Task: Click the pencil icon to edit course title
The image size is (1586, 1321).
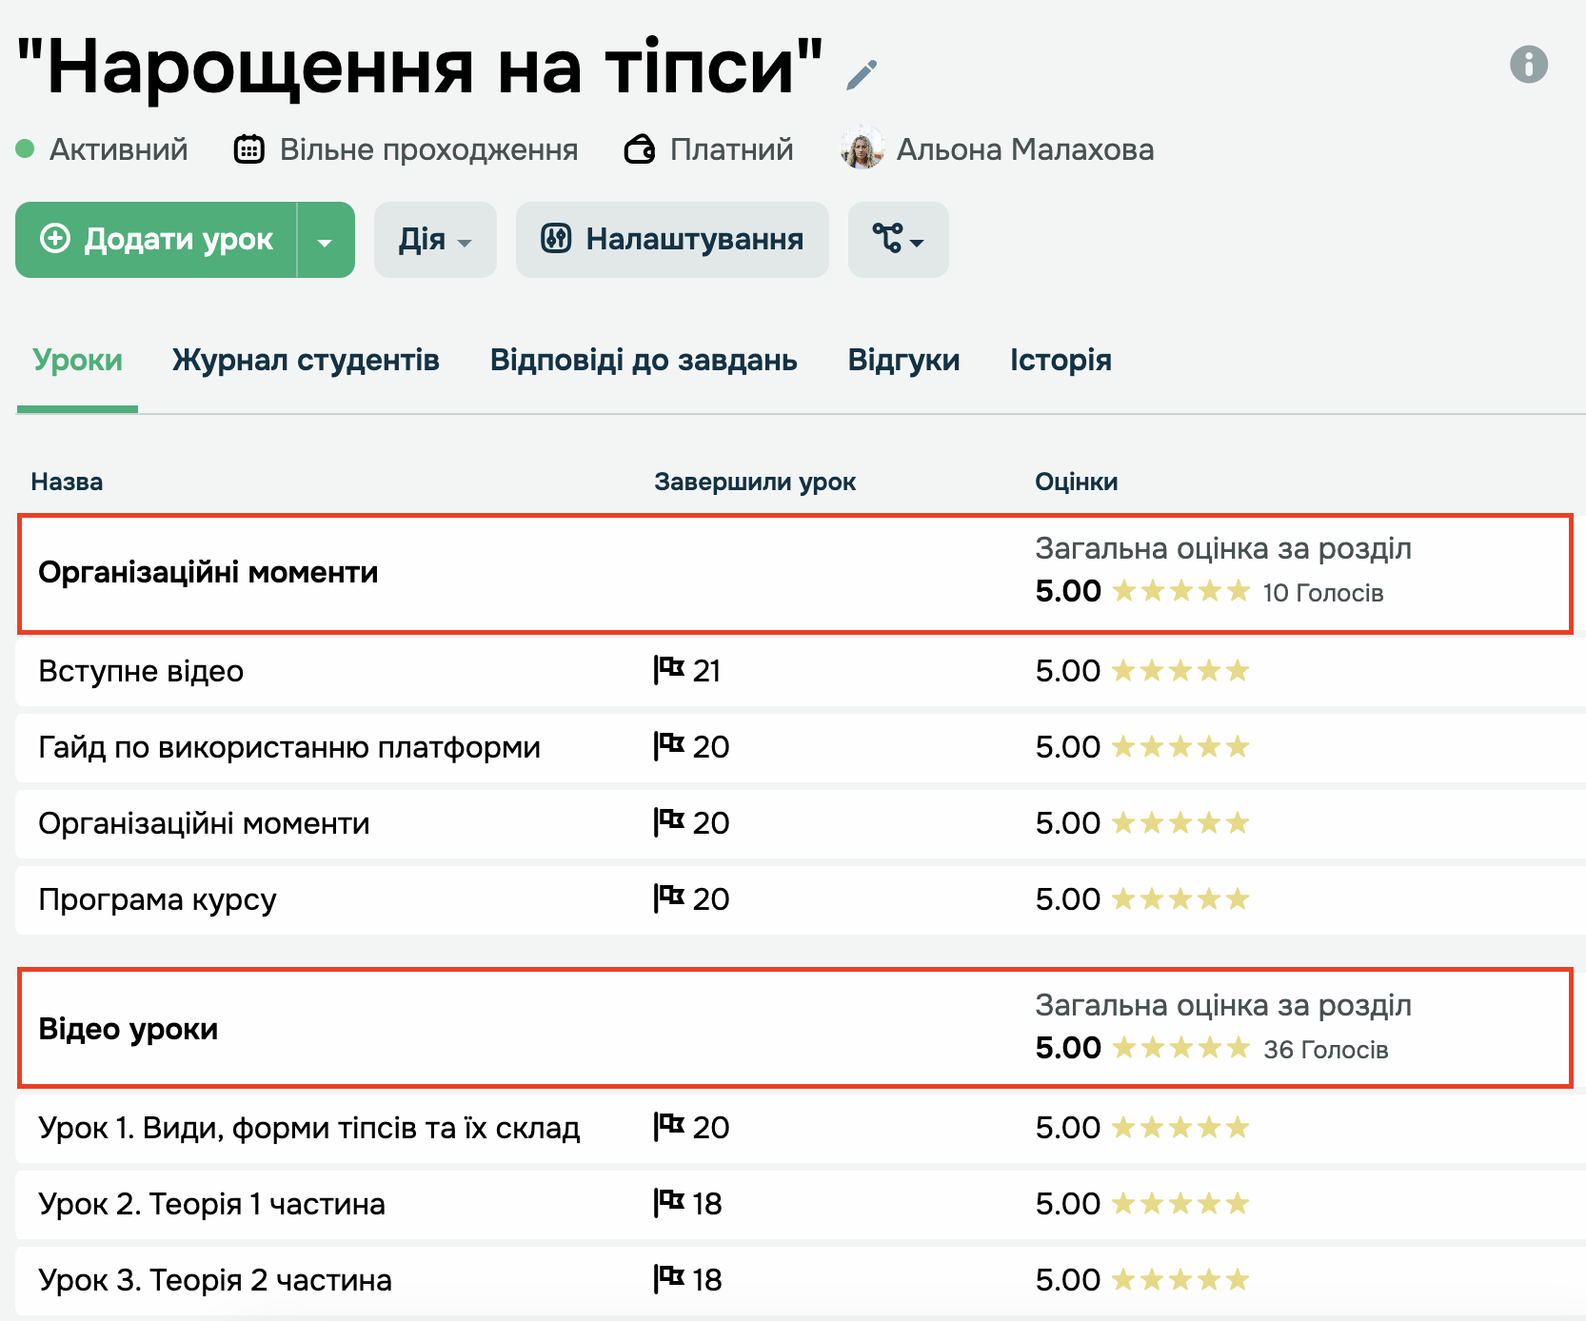Action: [x=862, y=74]
